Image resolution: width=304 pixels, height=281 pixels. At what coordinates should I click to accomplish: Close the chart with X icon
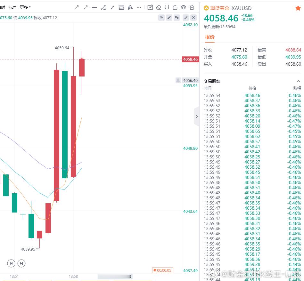[x=193, y=18]
